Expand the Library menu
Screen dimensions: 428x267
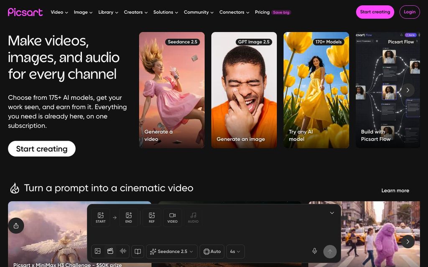point(108,12)
